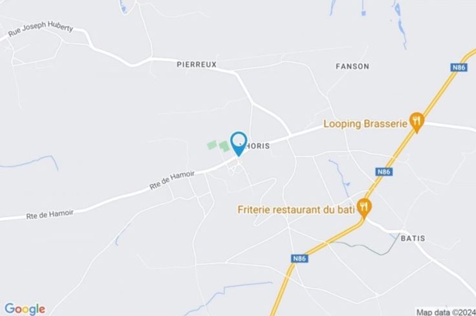Click the PIERREUX place label
Viewport: 476px width, 316px height.
click(x=197, y=64)
